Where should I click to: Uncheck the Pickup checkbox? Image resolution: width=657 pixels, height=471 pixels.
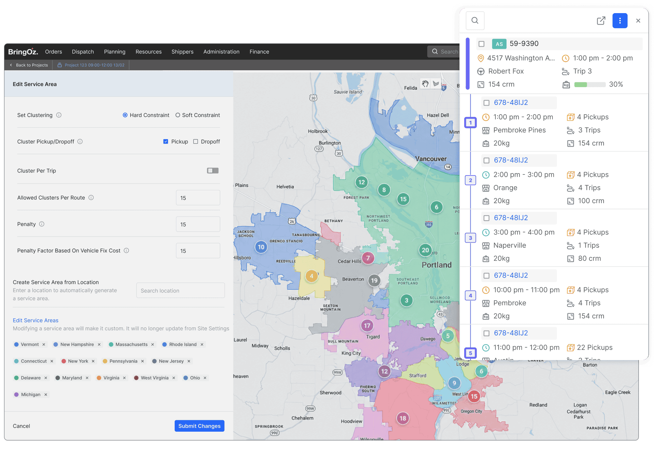pyautogui.click(x=166, y=142)
